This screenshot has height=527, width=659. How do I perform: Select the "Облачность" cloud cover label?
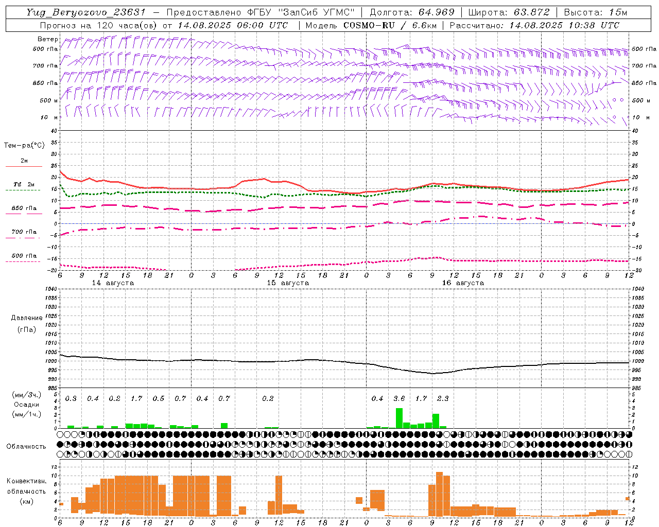coord(26,446)
